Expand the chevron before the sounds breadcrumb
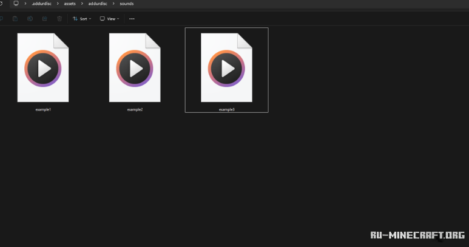This screenshot has height=247, width=469. [113, 4]
